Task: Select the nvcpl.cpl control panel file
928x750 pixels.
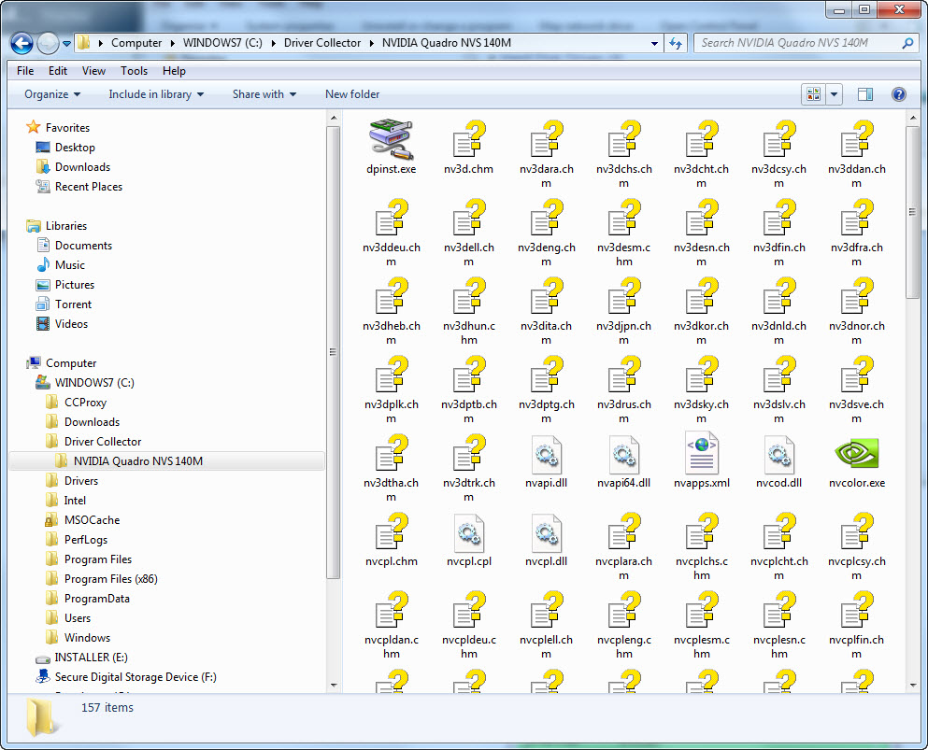Action: point(469,532)
